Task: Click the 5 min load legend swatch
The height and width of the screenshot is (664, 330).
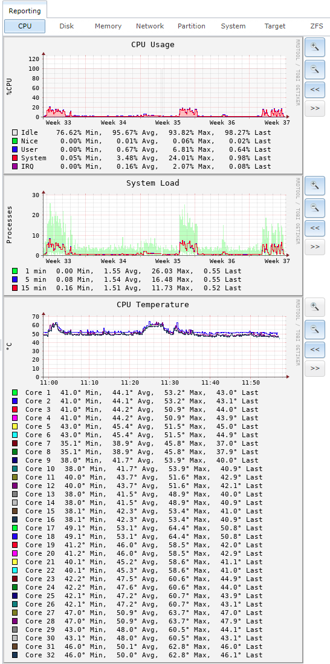Action: click(15, 279)
